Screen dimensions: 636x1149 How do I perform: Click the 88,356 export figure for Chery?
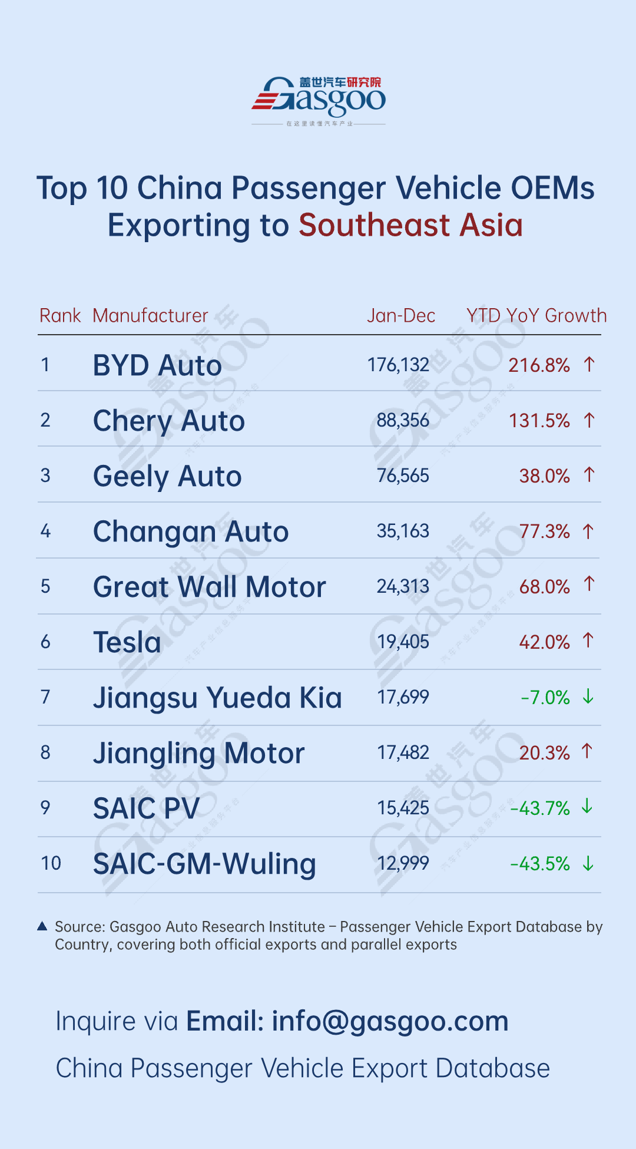tap(403, 420)
